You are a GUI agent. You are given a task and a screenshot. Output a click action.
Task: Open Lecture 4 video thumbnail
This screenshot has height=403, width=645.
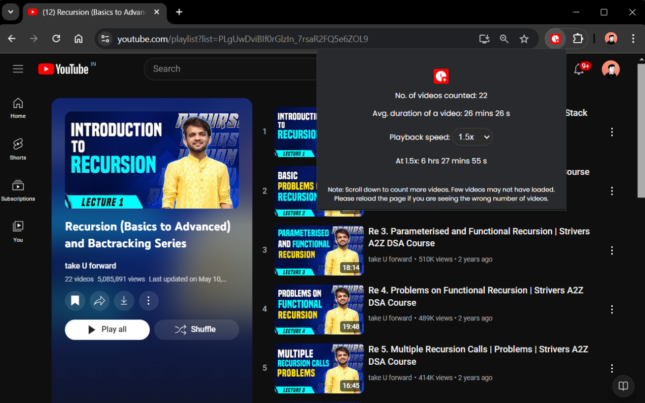319,309
